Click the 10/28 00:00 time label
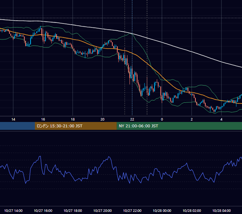The height and width of the screenshot is (214, 242). 162,210
